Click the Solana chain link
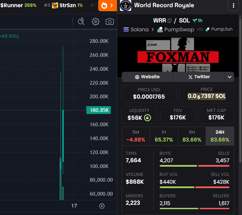The height and width of the screenshot is (215, 242). (136, 29)
